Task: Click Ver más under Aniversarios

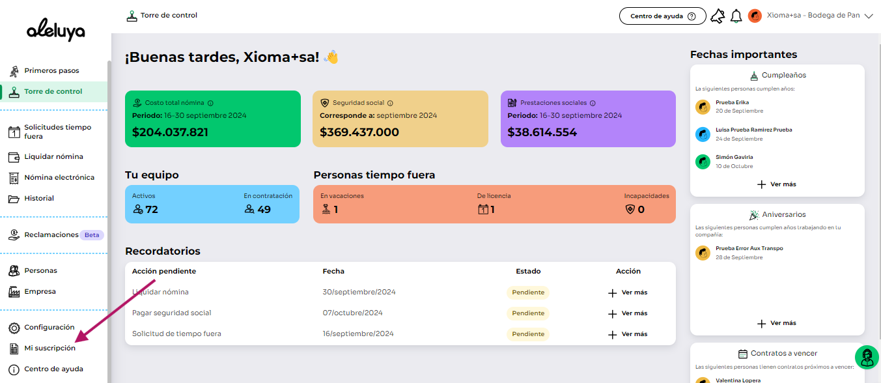Action: point(777,323)
